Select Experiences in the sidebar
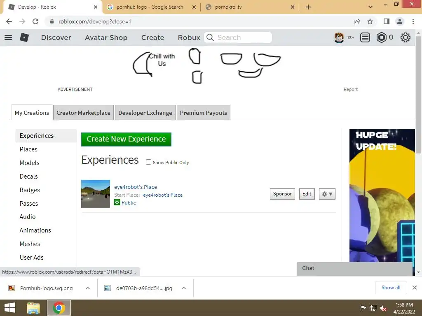 (x=46, y=135)
